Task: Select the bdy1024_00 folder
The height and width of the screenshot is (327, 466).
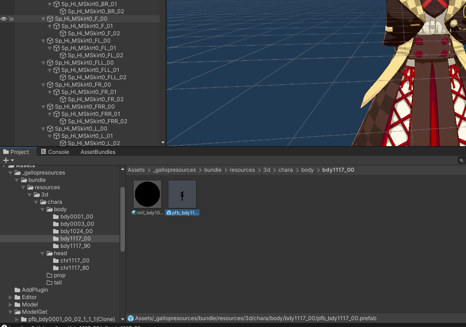Action: tap(73, 231)
